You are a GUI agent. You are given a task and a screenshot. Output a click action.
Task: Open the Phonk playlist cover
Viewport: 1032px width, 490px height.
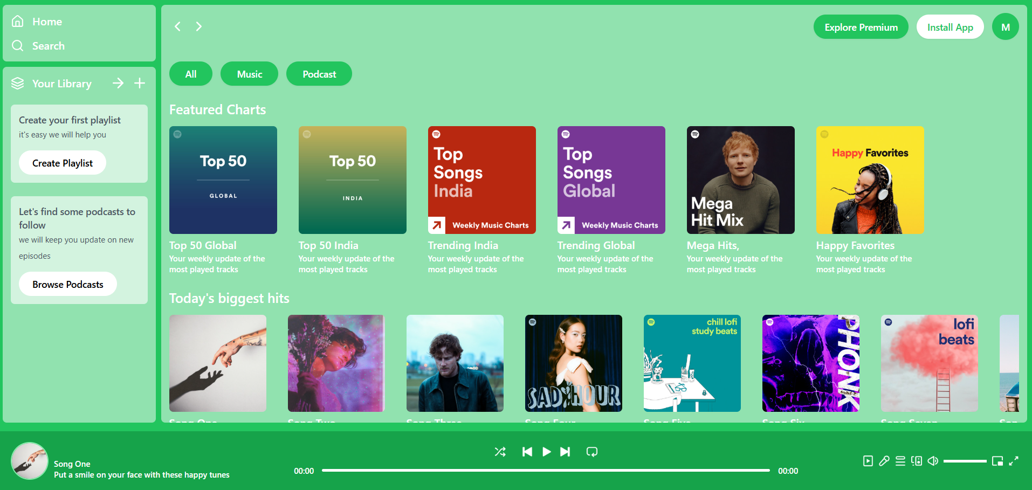(811, 363)
